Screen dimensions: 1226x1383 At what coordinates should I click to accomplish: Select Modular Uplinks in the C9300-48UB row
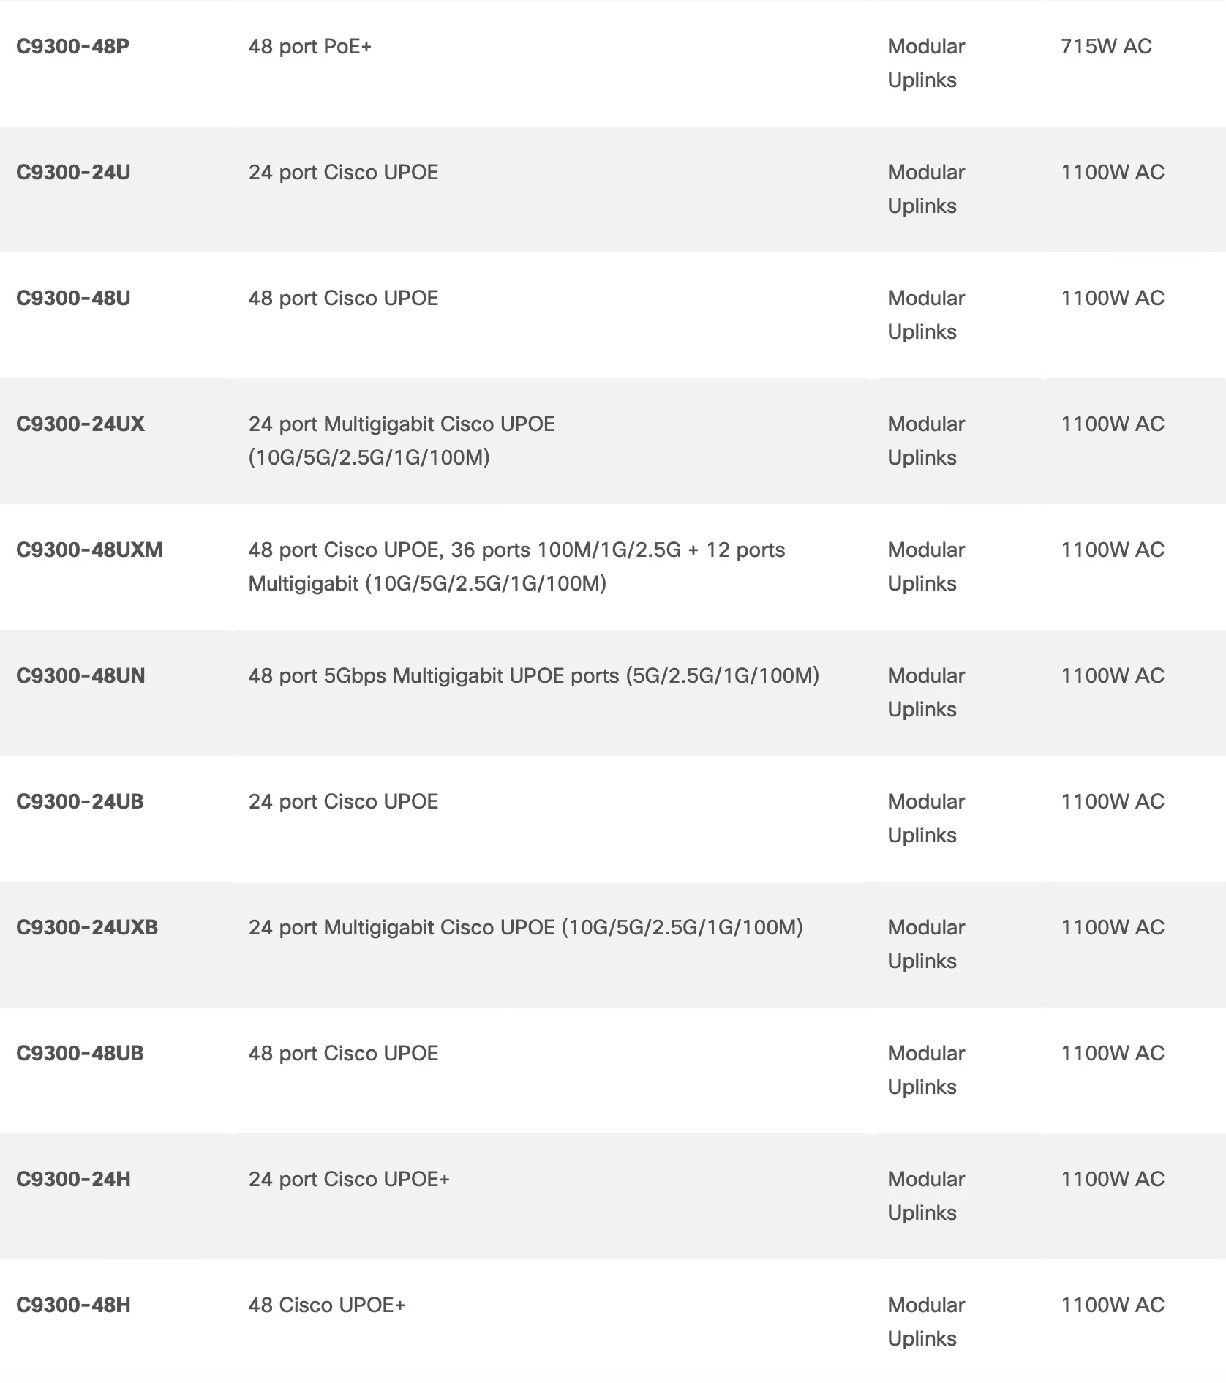pyautogui.click(x=925, y=1070)
